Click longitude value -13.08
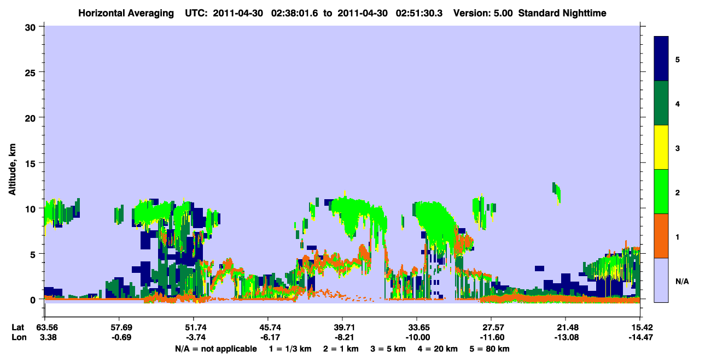 tap(566, 338)
